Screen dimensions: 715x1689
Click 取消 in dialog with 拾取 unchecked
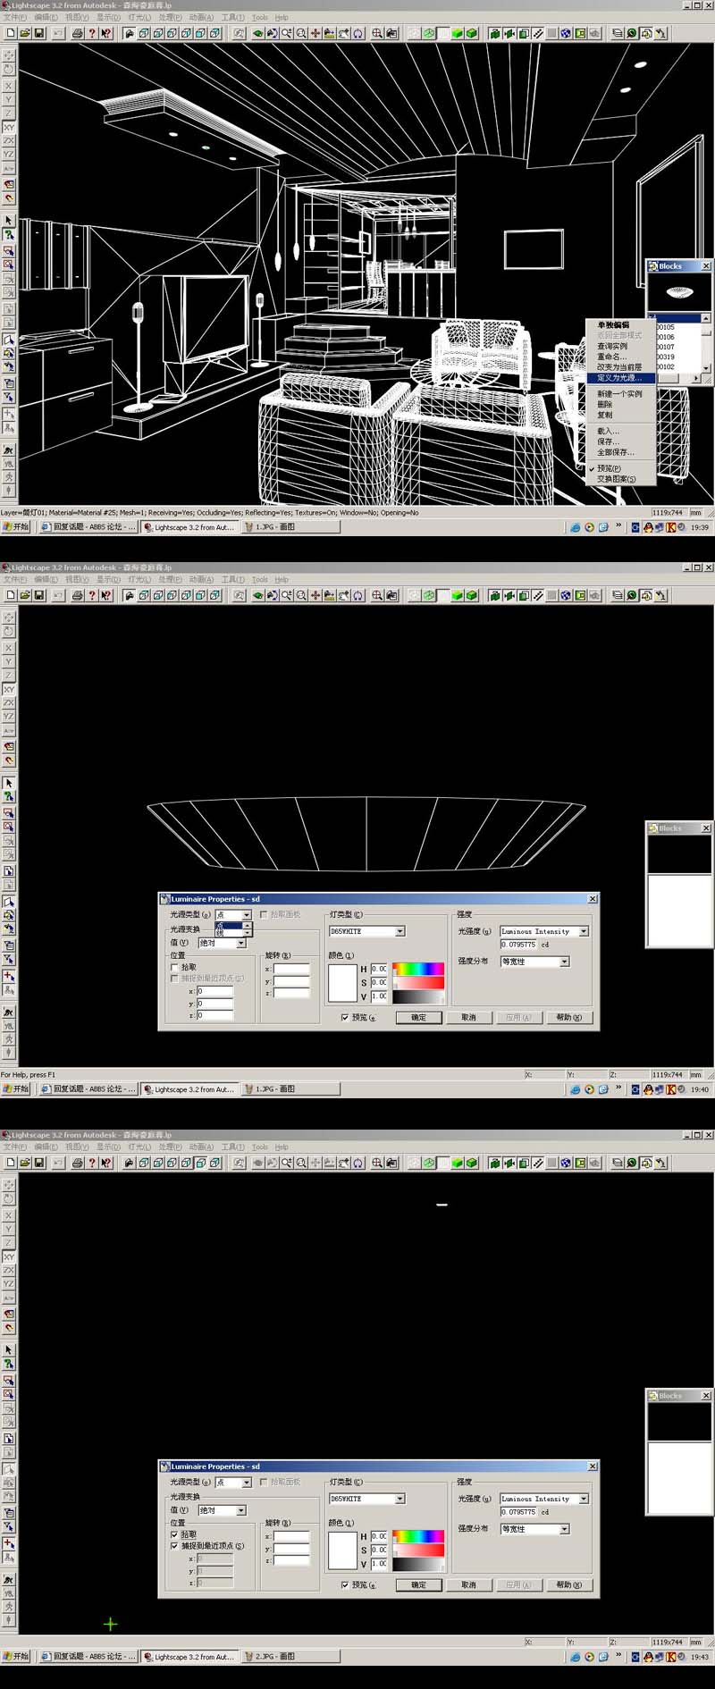(469, 1017)
